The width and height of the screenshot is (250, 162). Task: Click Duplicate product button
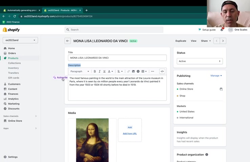click(x=181, y=41)
